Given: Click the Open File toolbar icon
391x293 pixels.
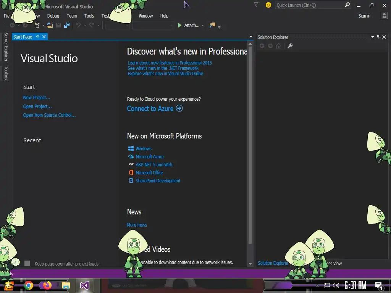Looking at the screenshot, I should click(x=50, y=25).
